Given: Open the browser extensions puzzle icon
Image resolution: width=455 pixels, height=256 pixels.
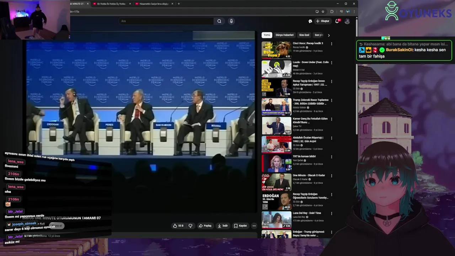Looking at the screenshot, I should (332, 11).
